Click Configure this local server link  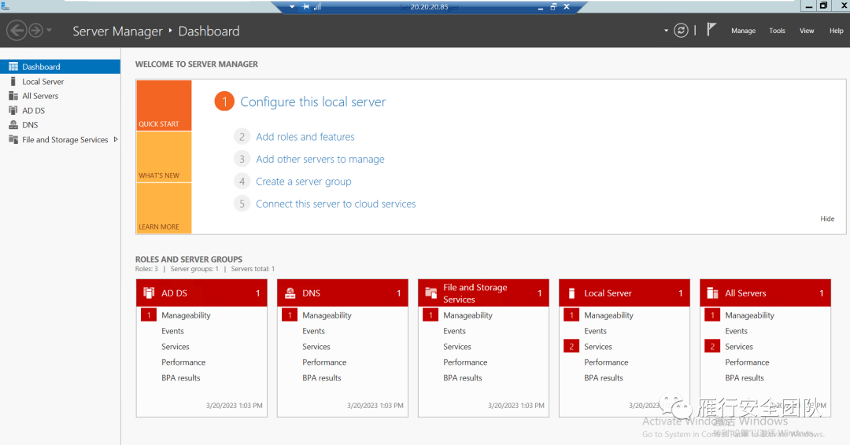point(312,101)
